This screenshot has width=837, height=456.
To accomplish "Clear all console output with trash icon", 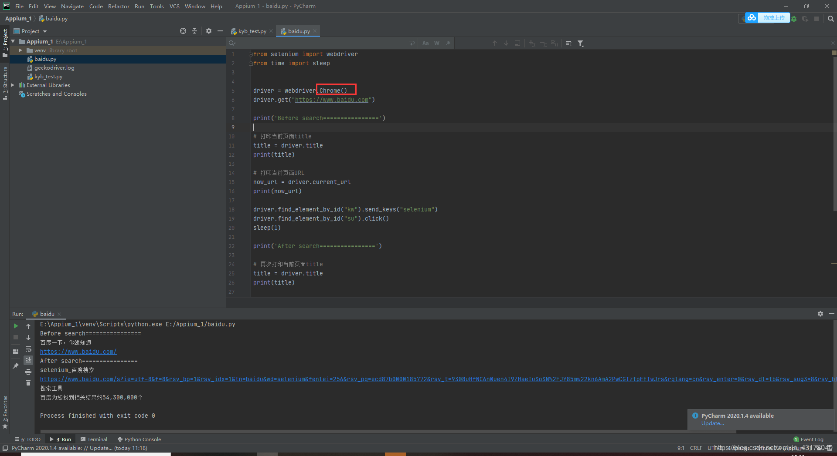I will tap(28, 383).
